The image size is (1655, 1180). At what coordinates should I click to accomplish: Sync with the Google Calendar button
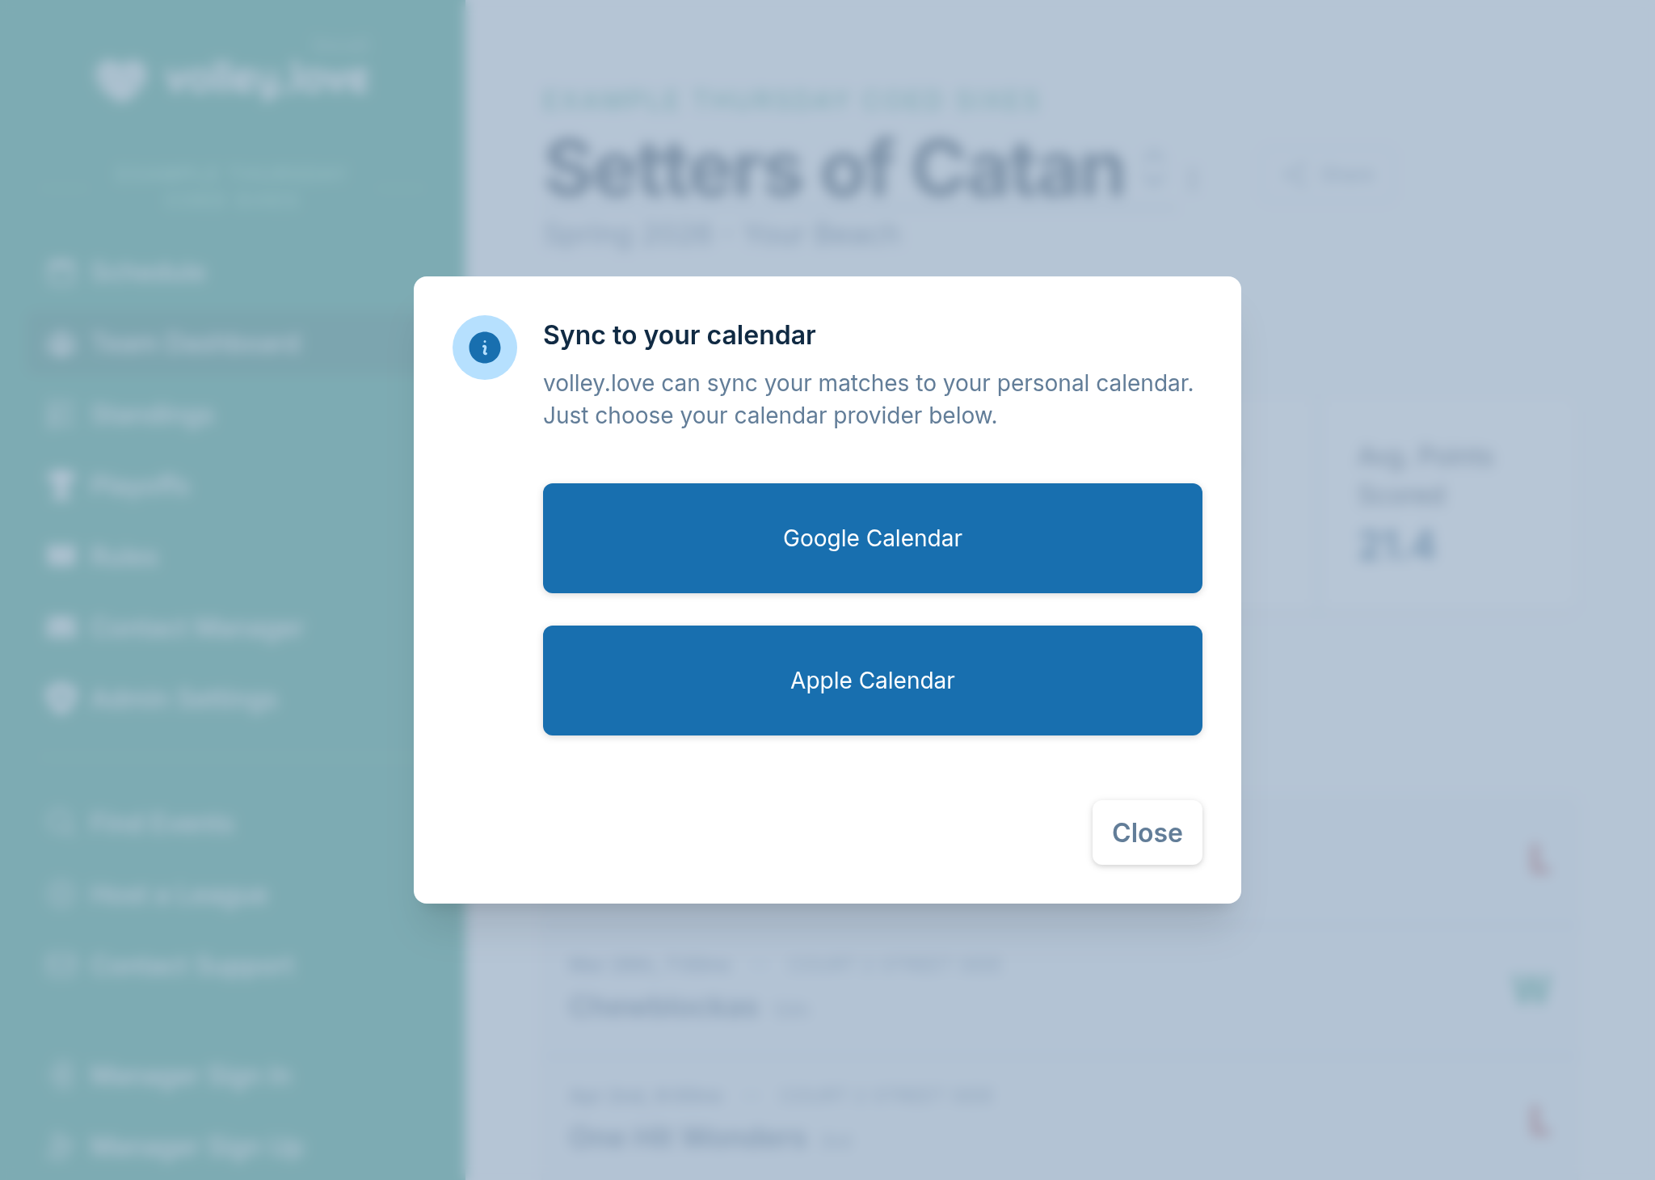tap(872, 538)
